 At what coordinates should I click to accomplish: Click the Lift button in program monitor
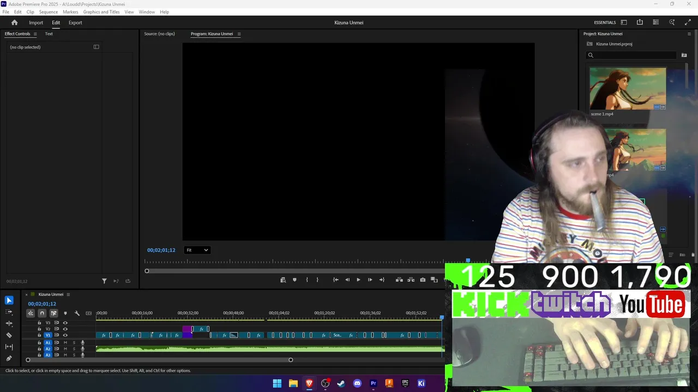pos(399,280)
